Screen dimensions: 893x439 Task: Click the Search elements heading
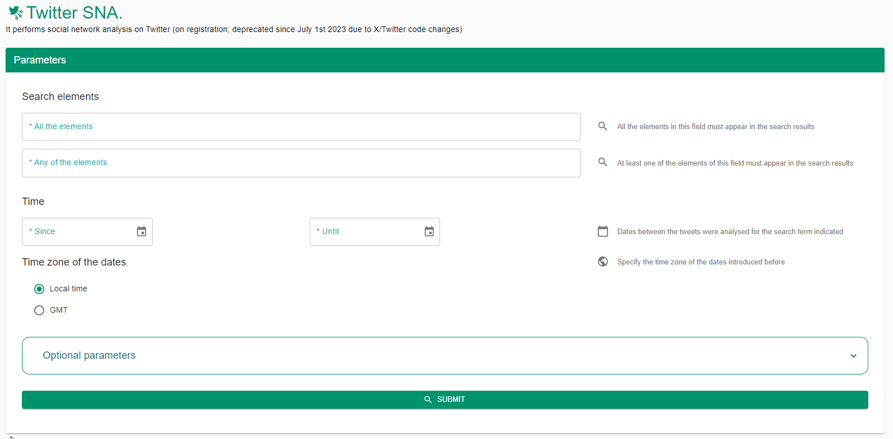pos(60,97)
